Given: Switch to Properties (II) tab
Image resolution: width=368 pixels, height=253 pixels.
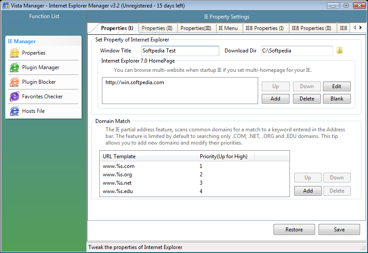Looking at the screenshot, I should coord(157,28).
